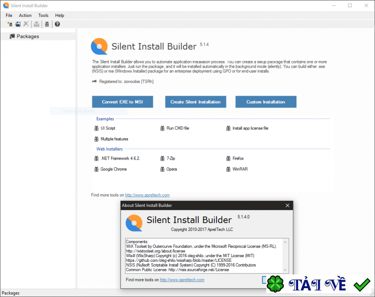Open the Firefox web installer
This screenshot has height=297, width=375.
[x=235, y=159]
